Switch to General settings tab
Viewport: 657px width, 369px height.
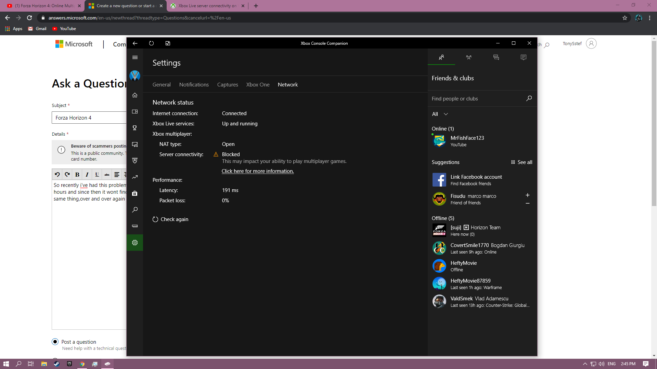(x=162, y=85)
